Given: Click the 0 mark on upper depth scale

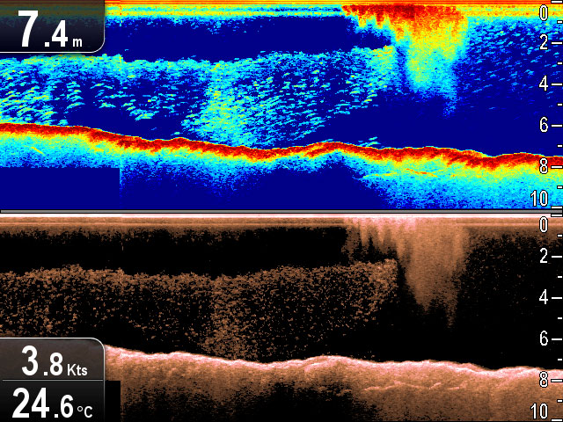Looking at the screenshot, I should coord(545,12).
